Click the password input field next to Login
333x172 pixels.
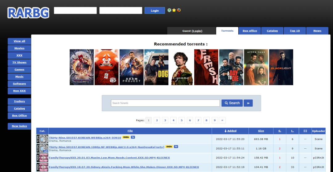[121, 10]
